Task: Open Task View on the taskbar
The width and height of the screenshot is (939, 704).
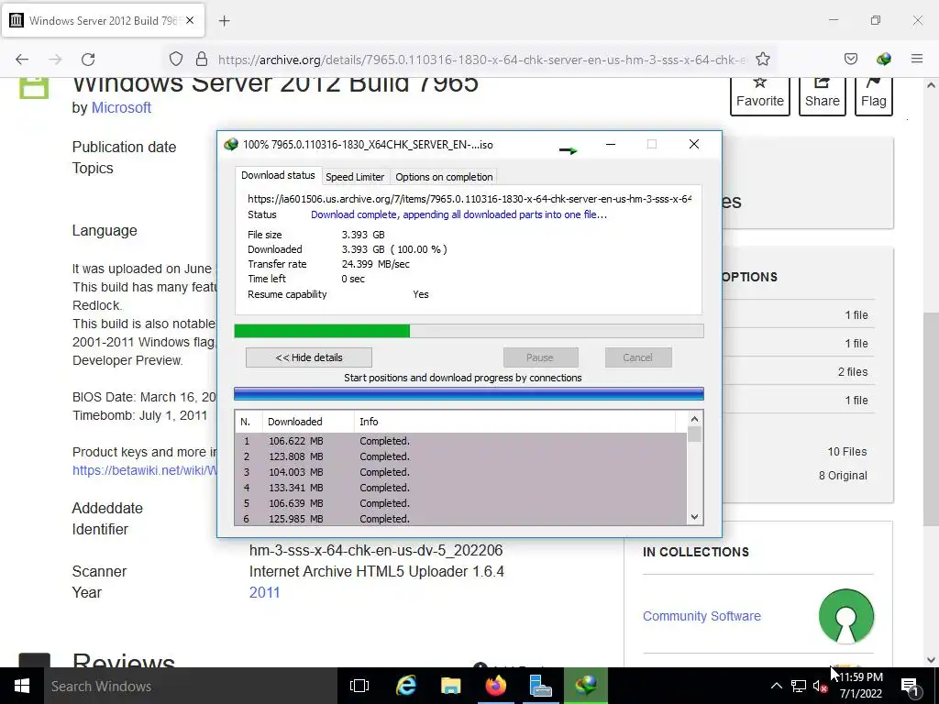Action: pos(359,686)
